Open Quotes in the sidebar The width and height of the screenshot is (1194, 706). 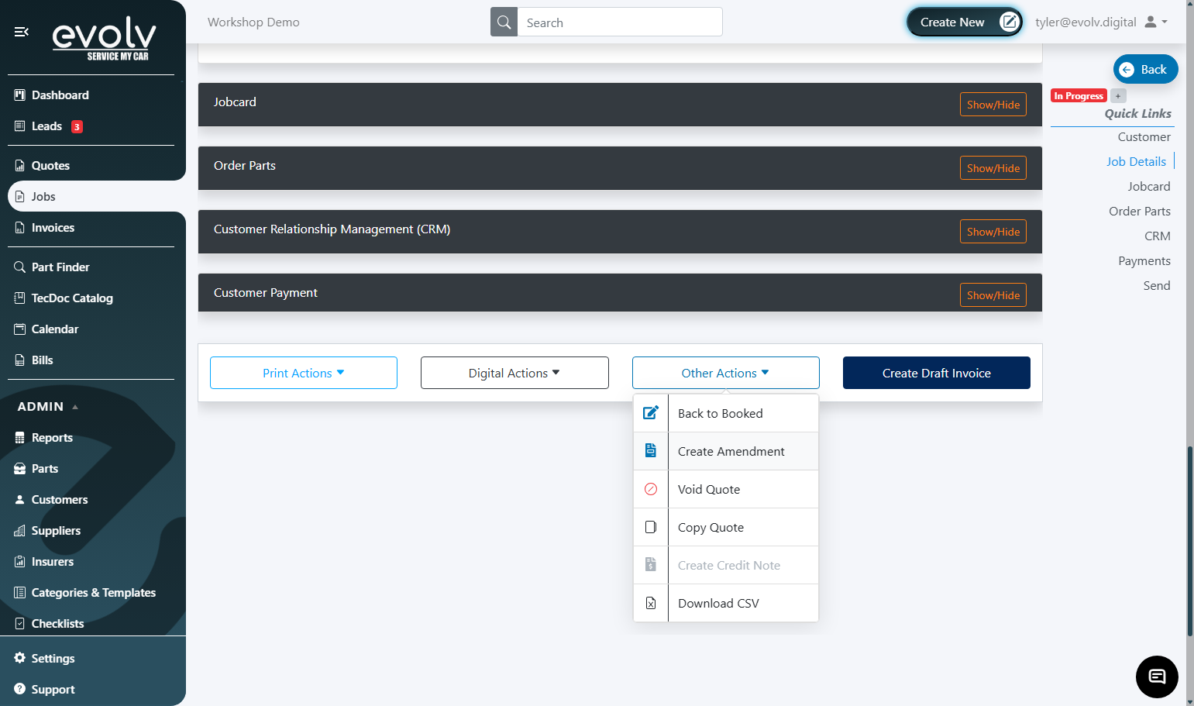[50, 166]
